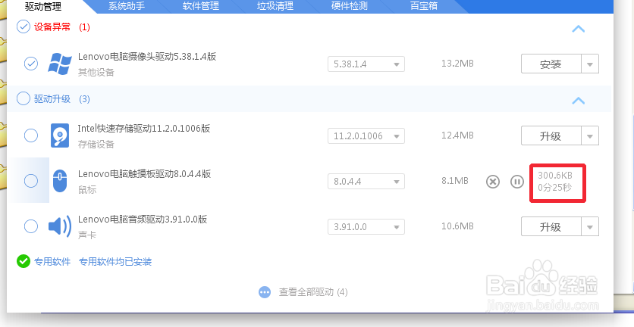
Task: Open the arrow beside audio 升级 button
Action: pos(590,226)
